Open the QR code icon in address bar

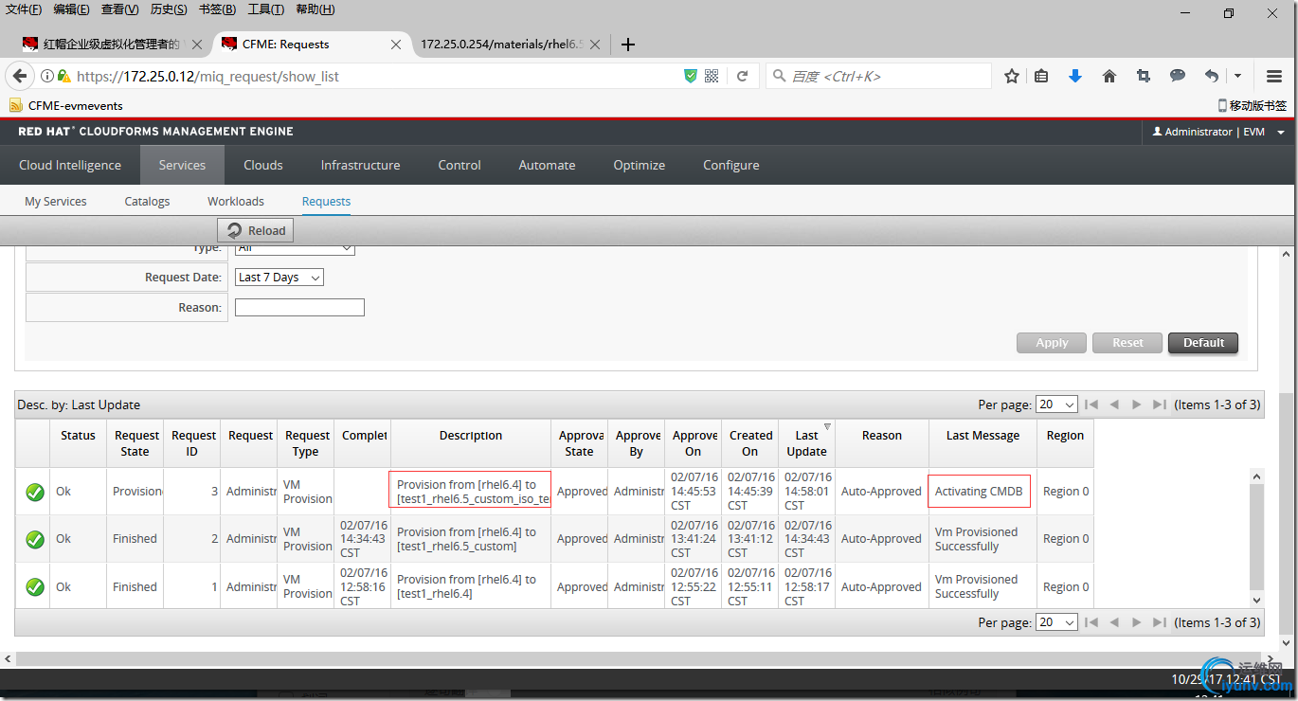click(x=712, y=76)
